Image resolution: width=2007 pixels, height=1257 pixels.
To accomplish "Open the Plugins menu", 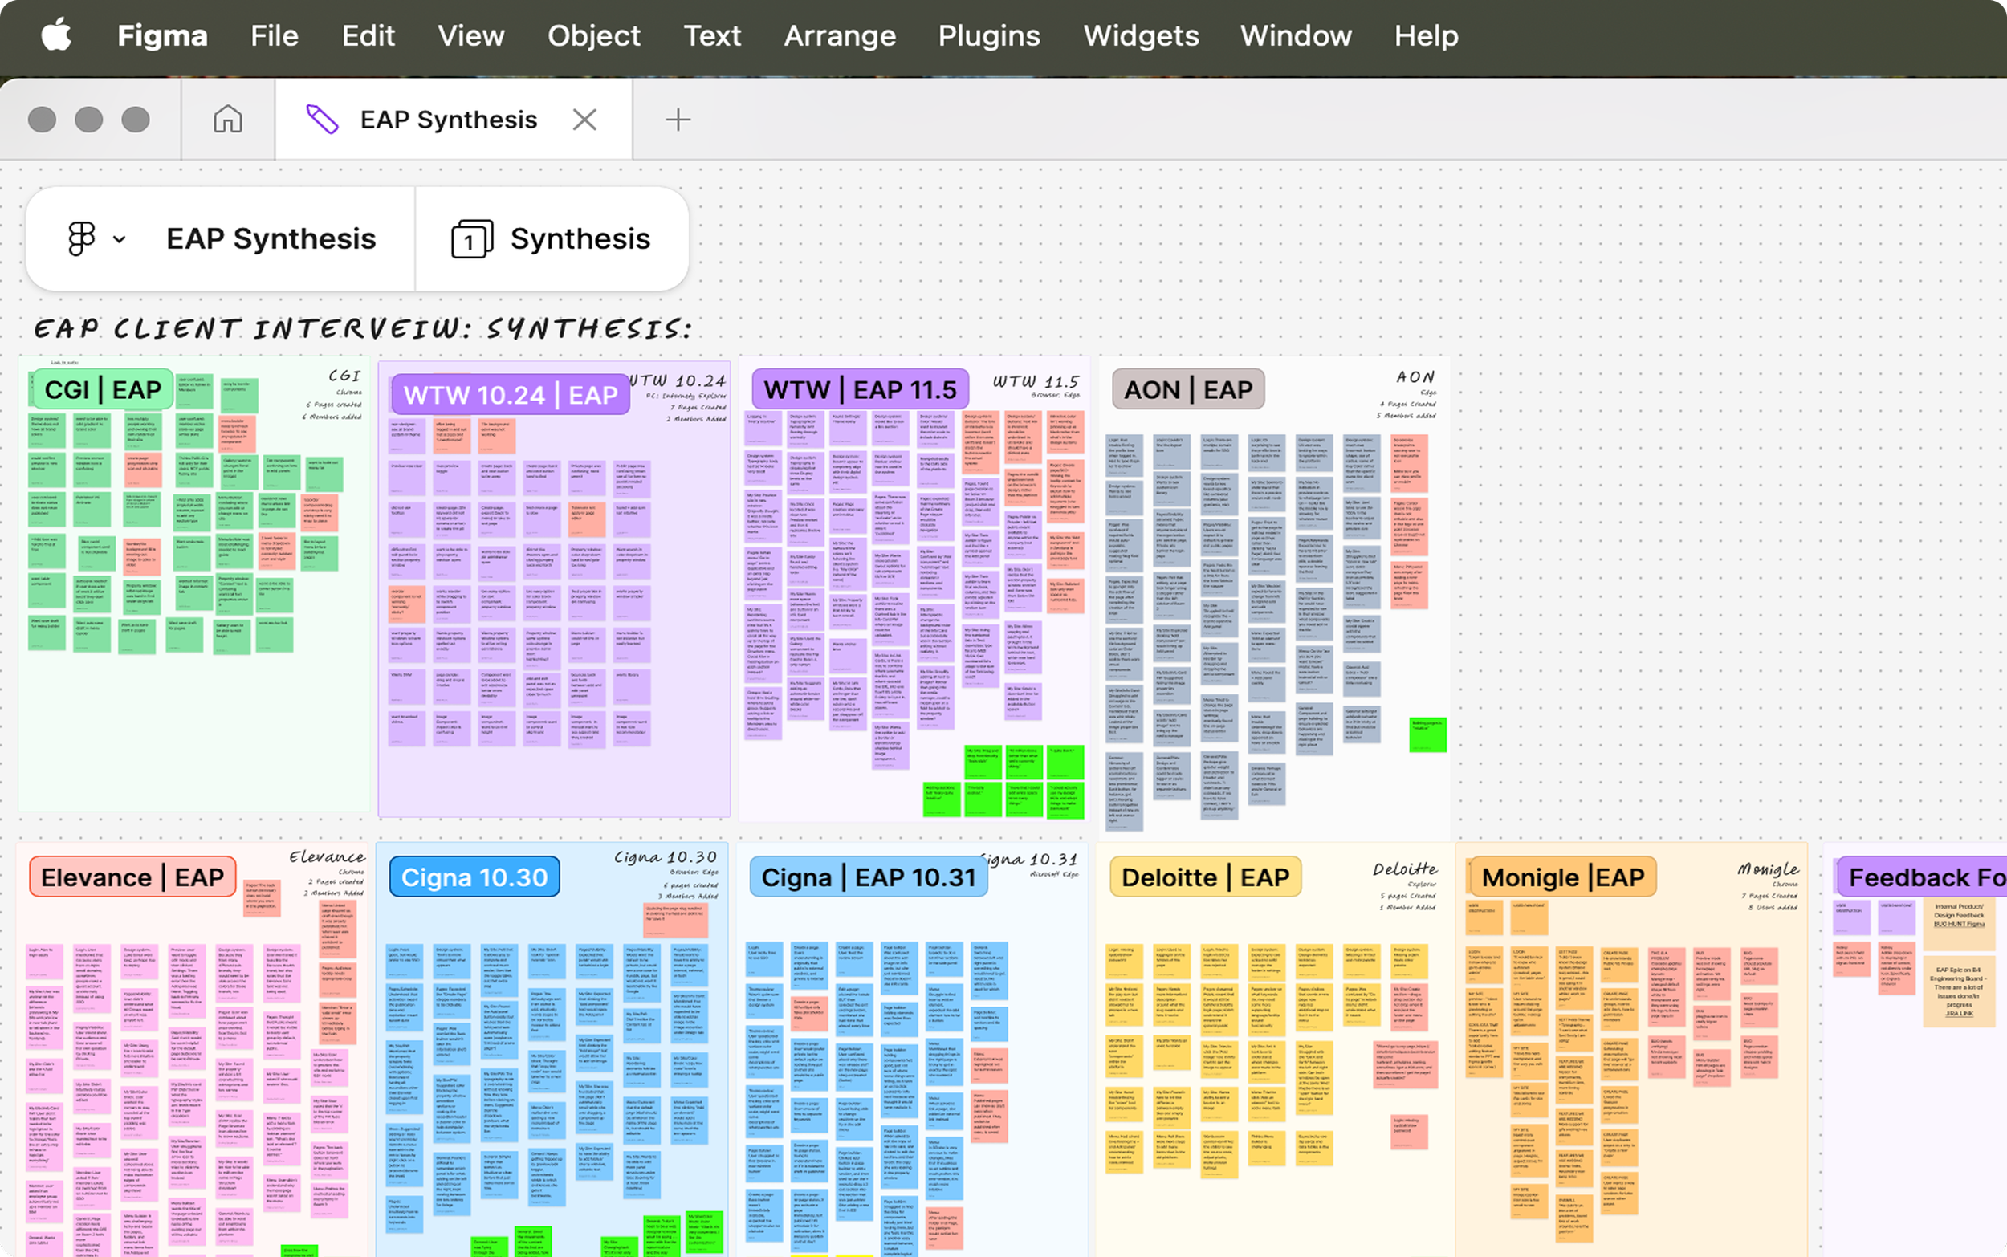I will point(988,36).
